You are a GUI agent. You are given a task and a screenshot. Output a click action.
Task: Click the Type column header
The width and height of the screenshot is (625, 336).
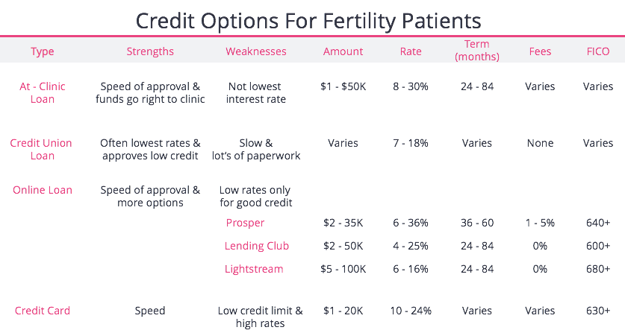click(x=43, y=51)
